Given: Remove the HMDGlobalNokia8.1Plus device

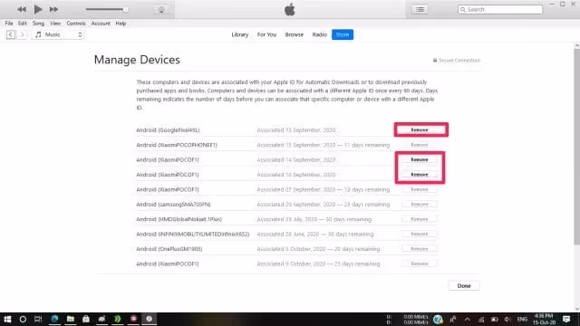Looking at the screenshot, I should coord(420,219).
